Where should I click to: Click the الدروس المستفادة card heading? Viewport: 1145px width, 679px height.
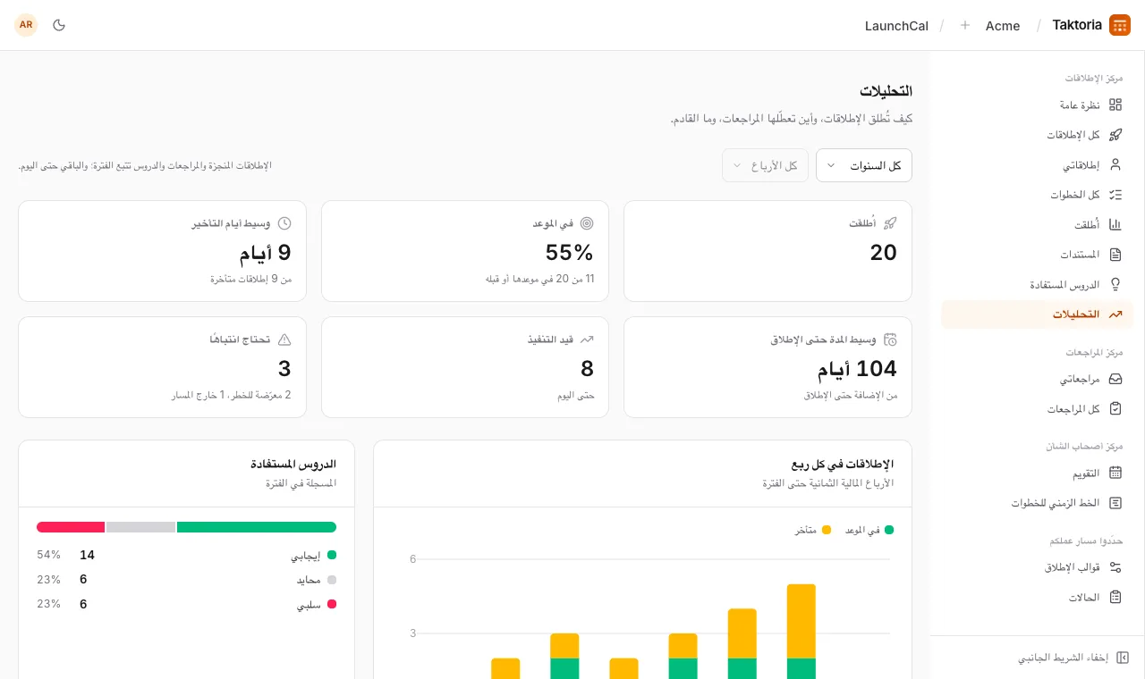tap(293, 465)
